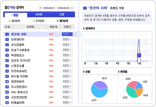Click rank 13 badge beside 서인영안티팬
The image size is (156, 107).
coord(7,97)
